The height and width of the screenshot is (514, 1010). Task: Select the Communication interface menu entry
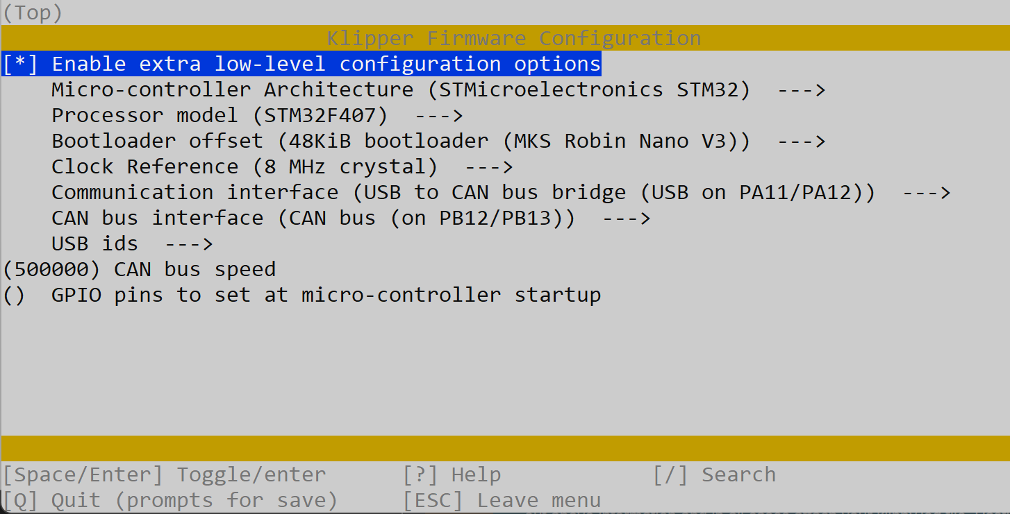[x=463, y=193]
